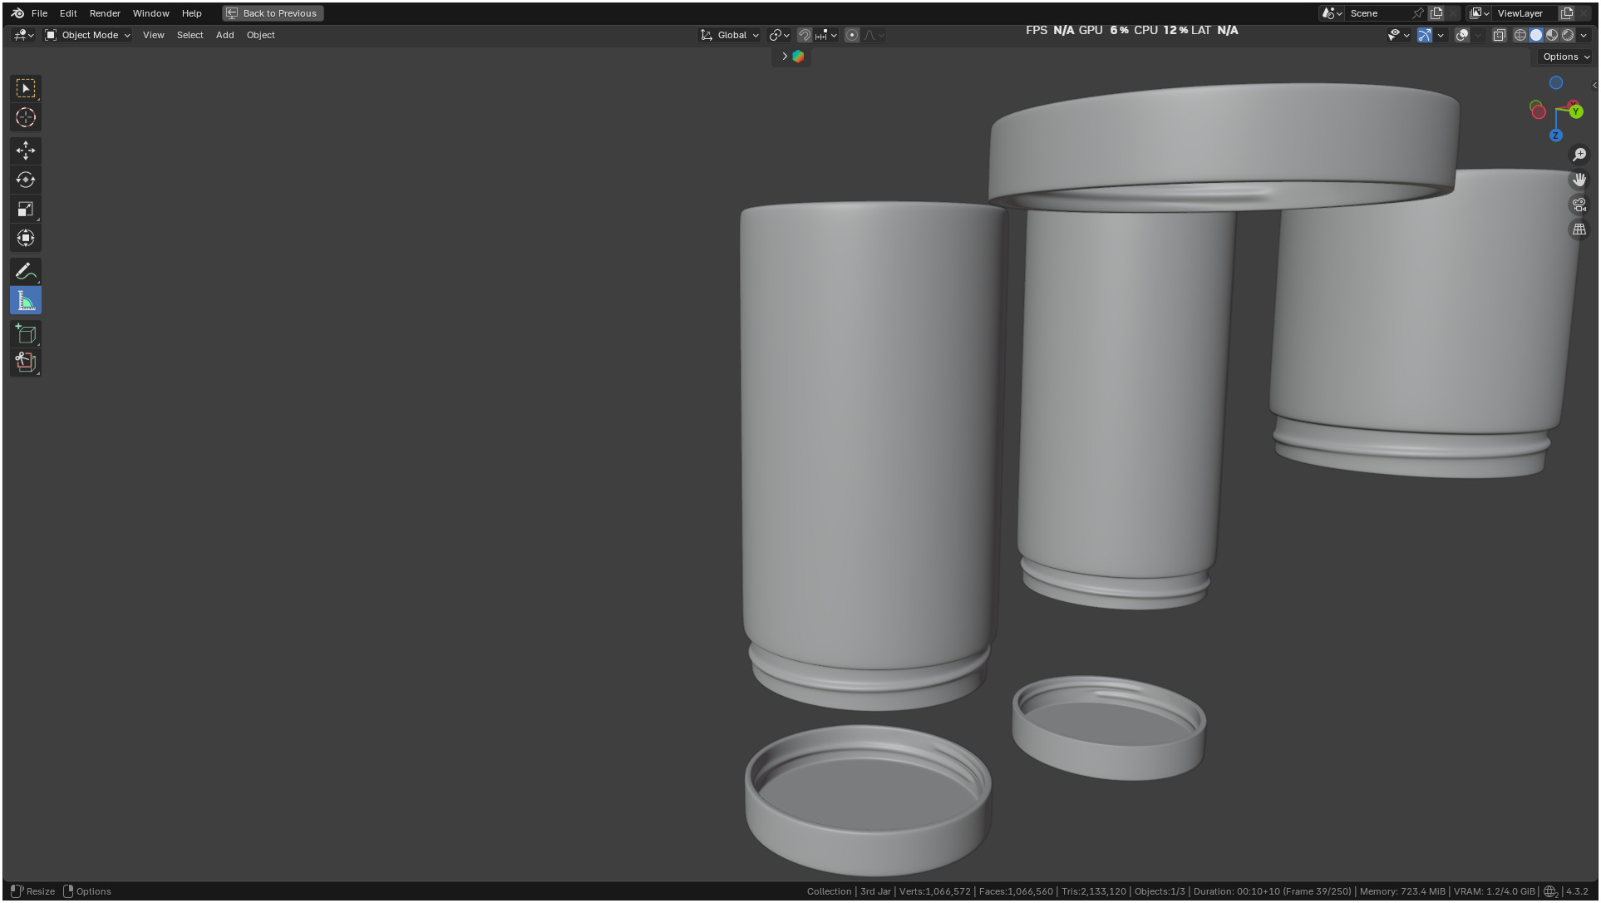Open the Window menu
This screenshot has width=1601, height=903.
coord(150,13)
